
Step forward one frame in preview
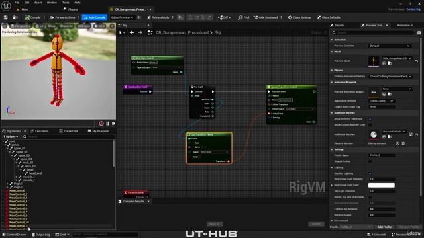(113, 124)
